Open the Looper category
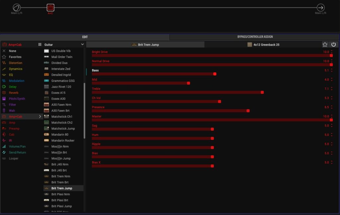This screenshot has height=215, width=340. tap(14, 158)
